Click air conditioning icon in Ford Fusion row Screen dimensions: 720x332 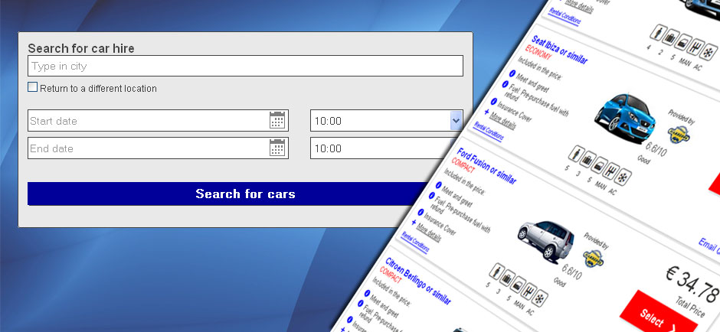click(542, 298)
